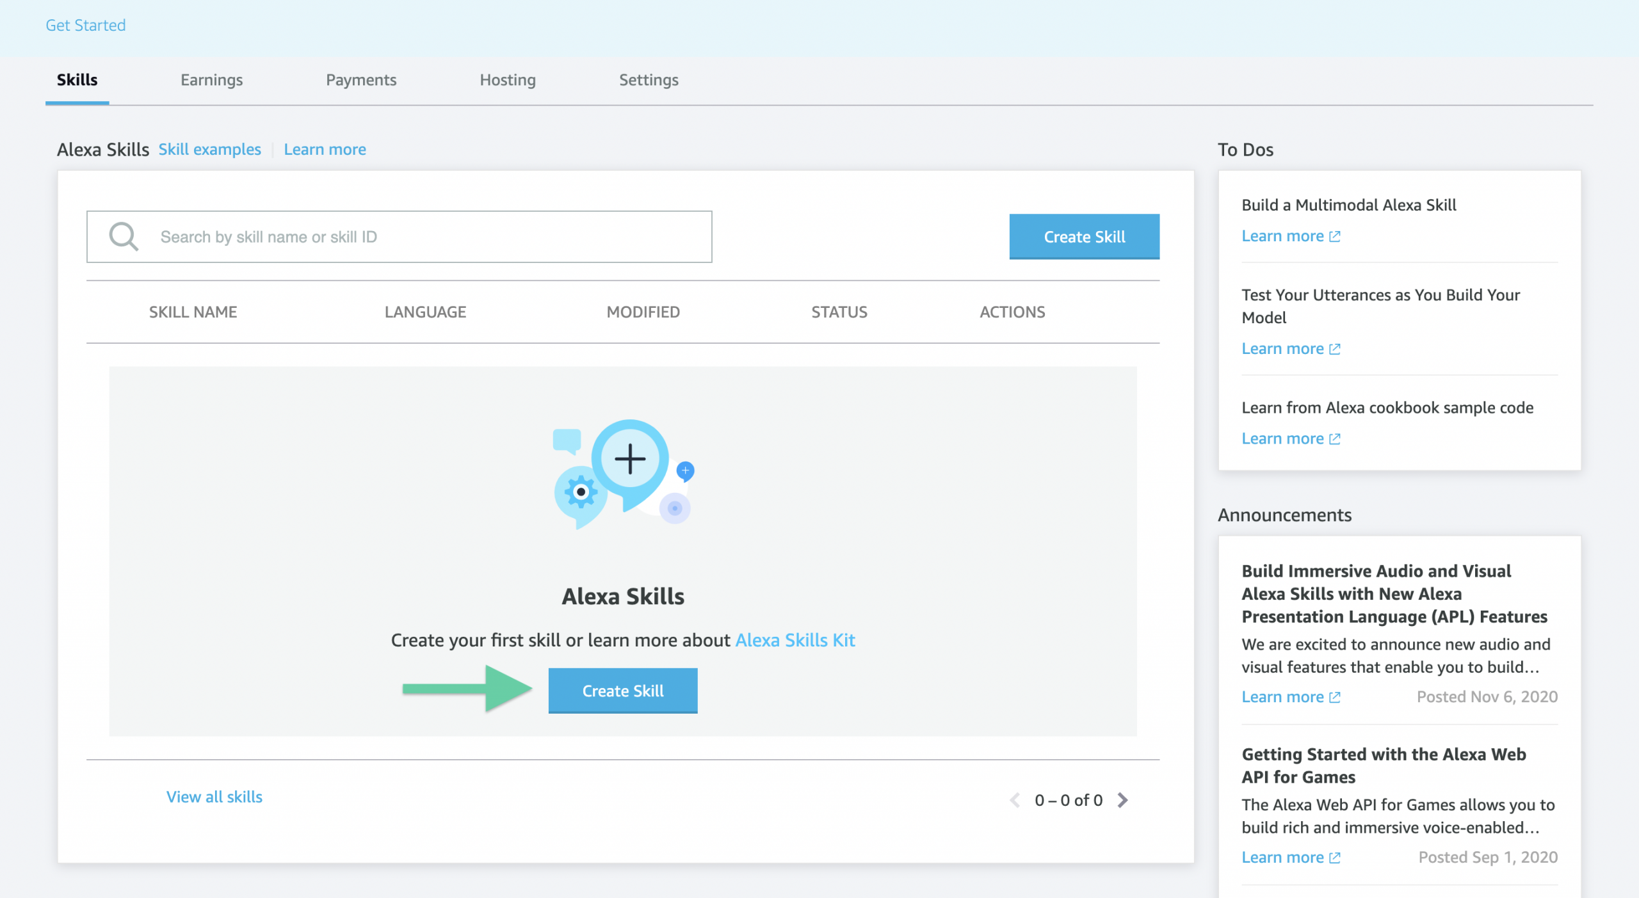
Task: Click Posted Sep 1, 2020 date
Action: click(x=1489, y=858)
